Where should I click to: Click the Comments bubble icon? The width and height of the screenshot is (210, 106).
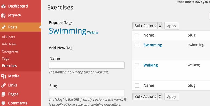[3, 103]
